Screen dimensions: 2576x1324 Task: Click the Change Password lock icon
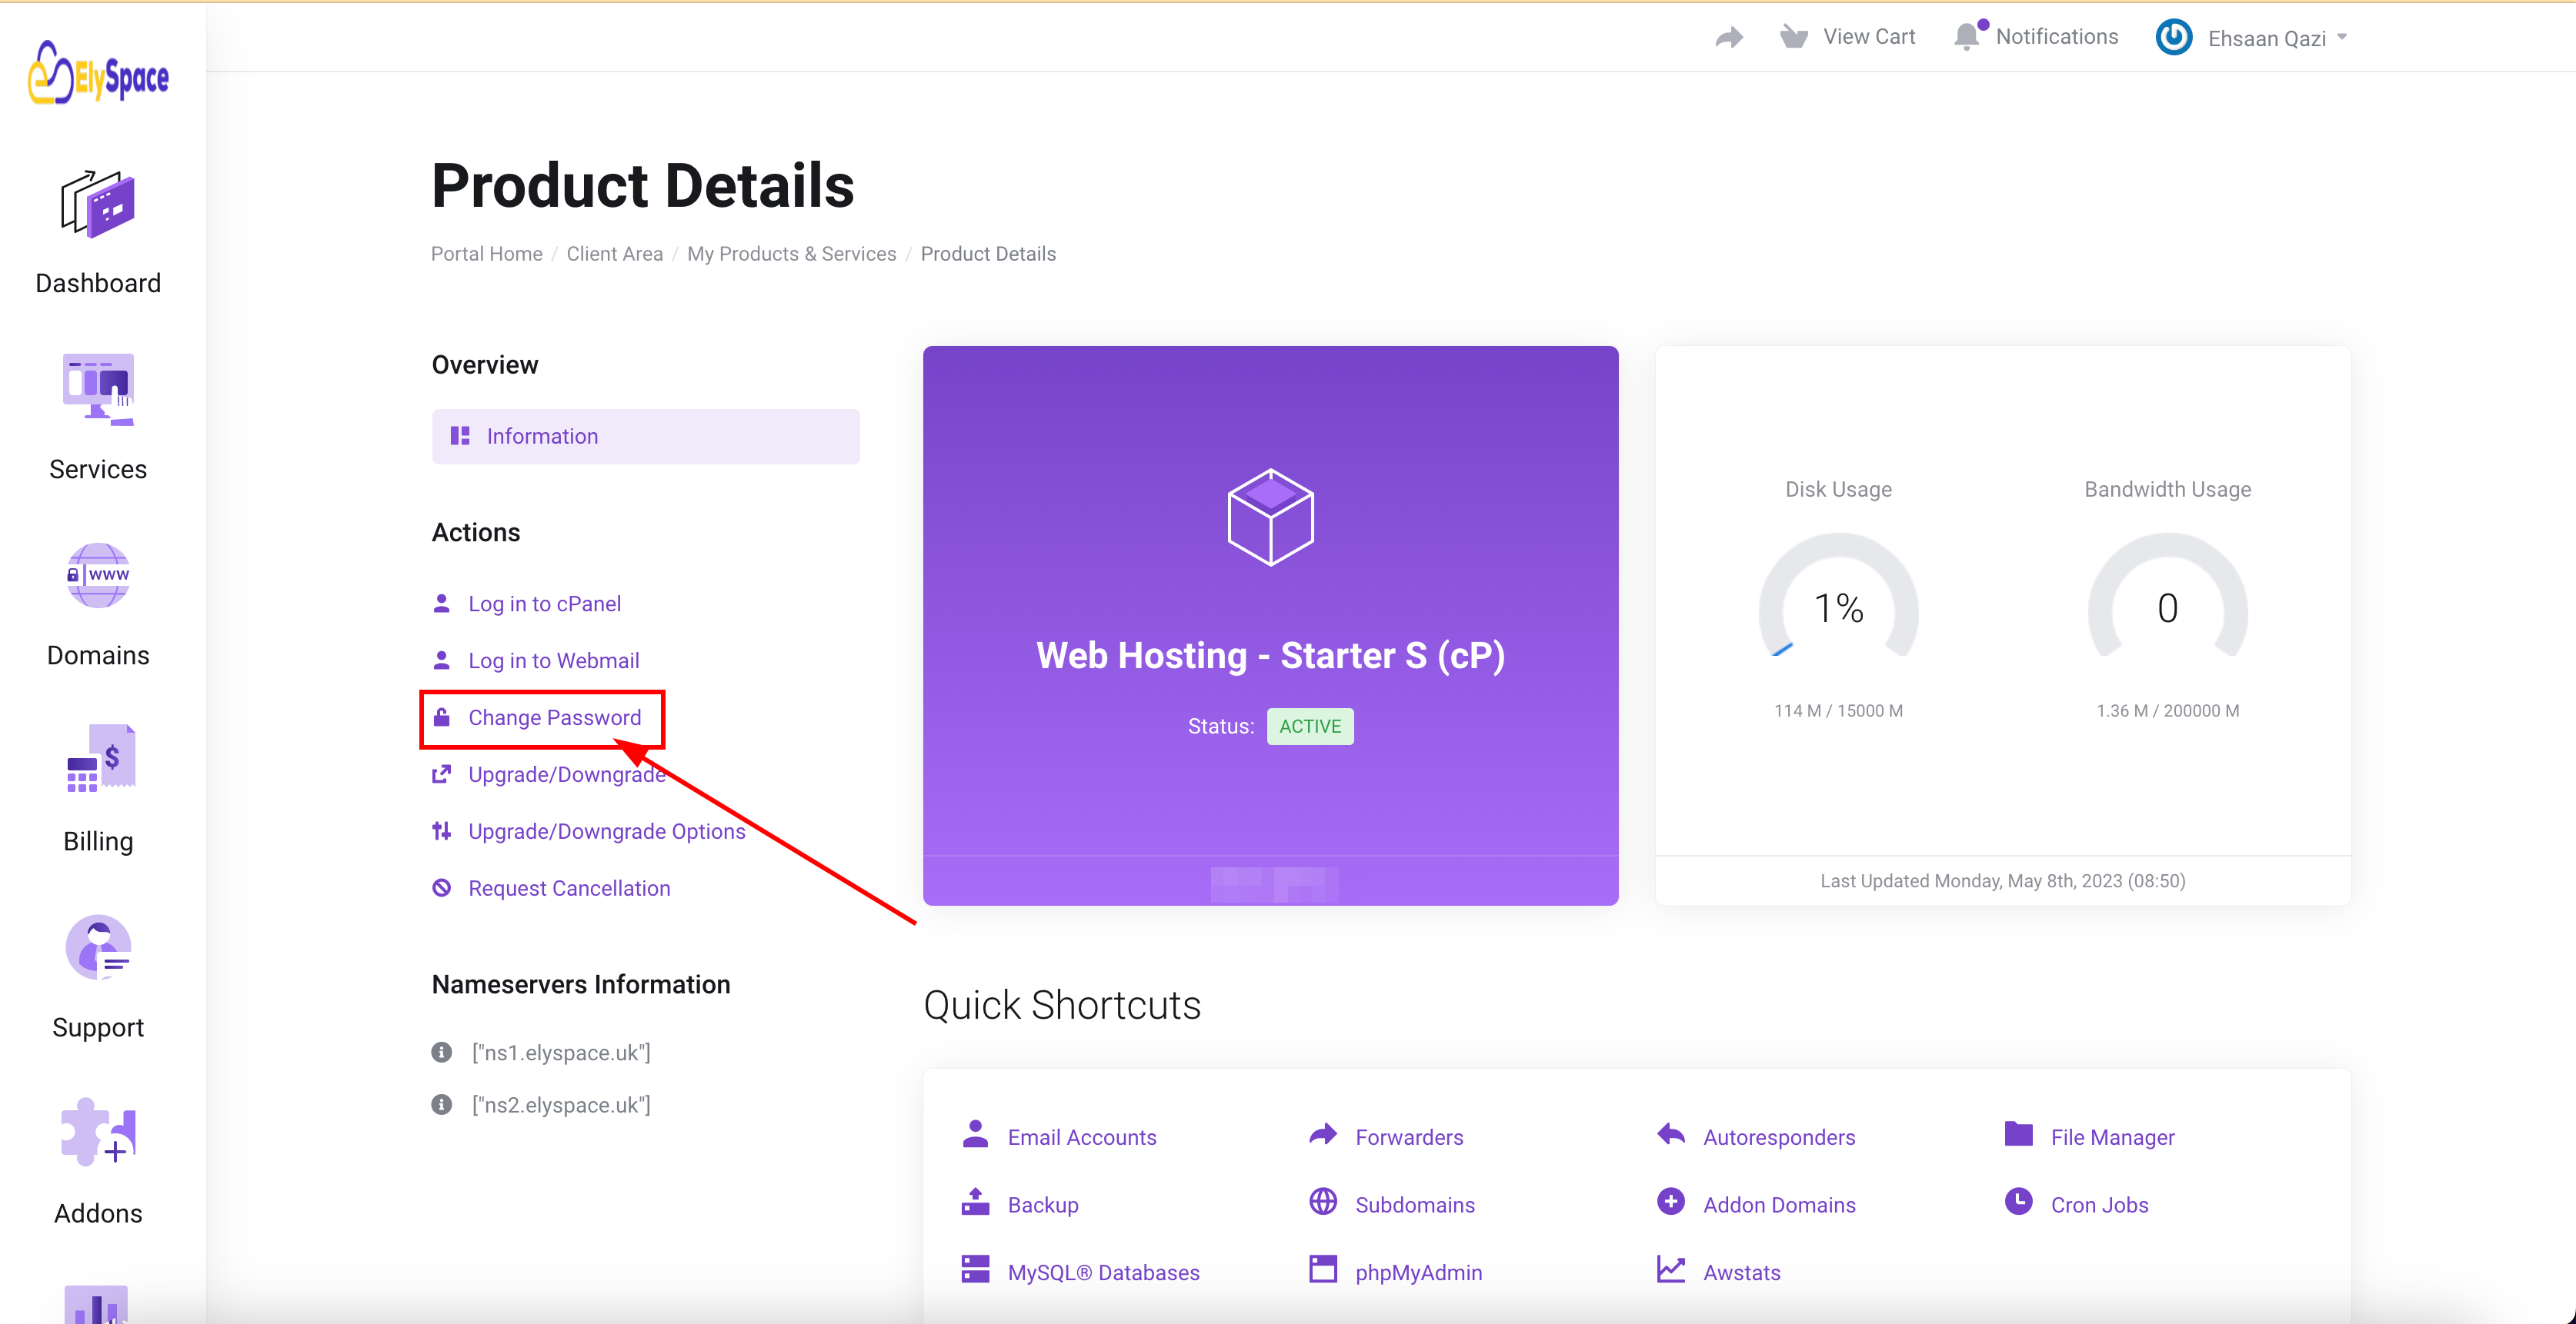click(x=441, y=717)
